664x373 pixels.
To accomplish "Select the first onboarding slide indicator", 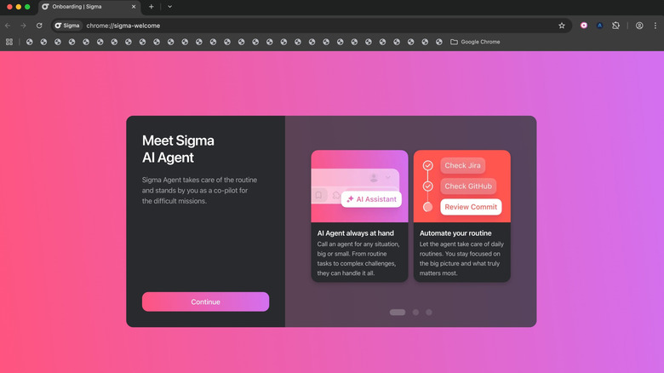I will [398, 313].
